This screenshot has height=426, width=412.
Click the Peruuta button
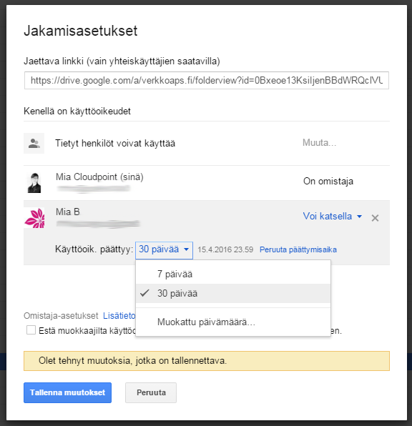tap(151, 392)
